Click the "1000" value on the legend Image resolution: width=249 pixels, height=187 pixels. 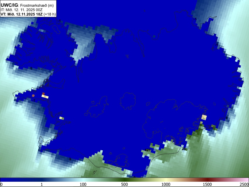click(166, 184)
